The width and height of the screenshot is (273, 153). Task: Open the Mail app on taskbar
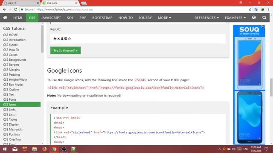click(x=15, y=149)
